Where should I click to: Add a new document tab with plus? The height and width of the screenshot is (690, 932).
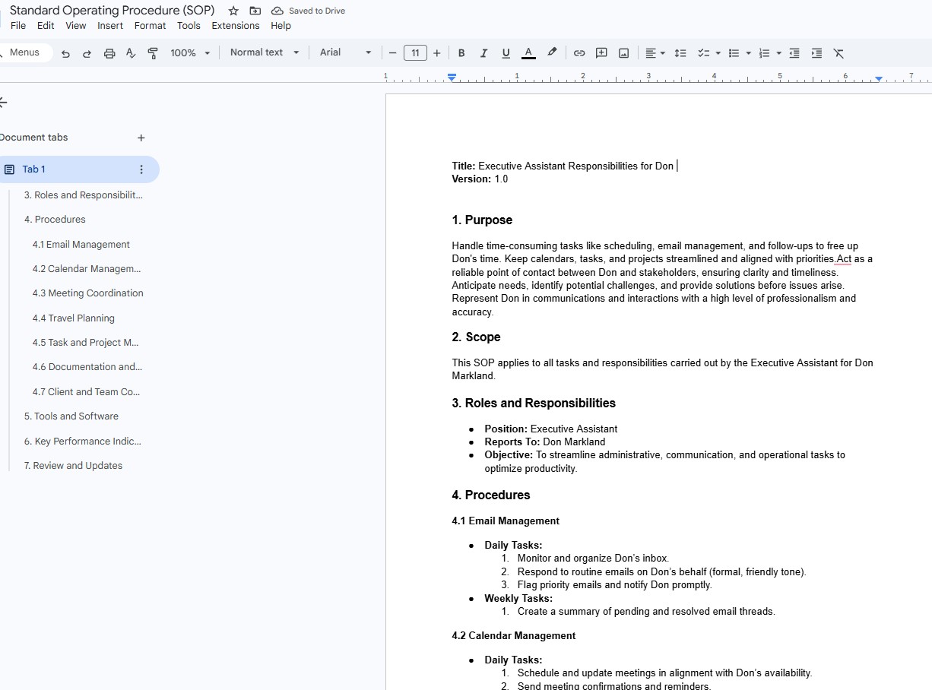click(x=141, y=138)
